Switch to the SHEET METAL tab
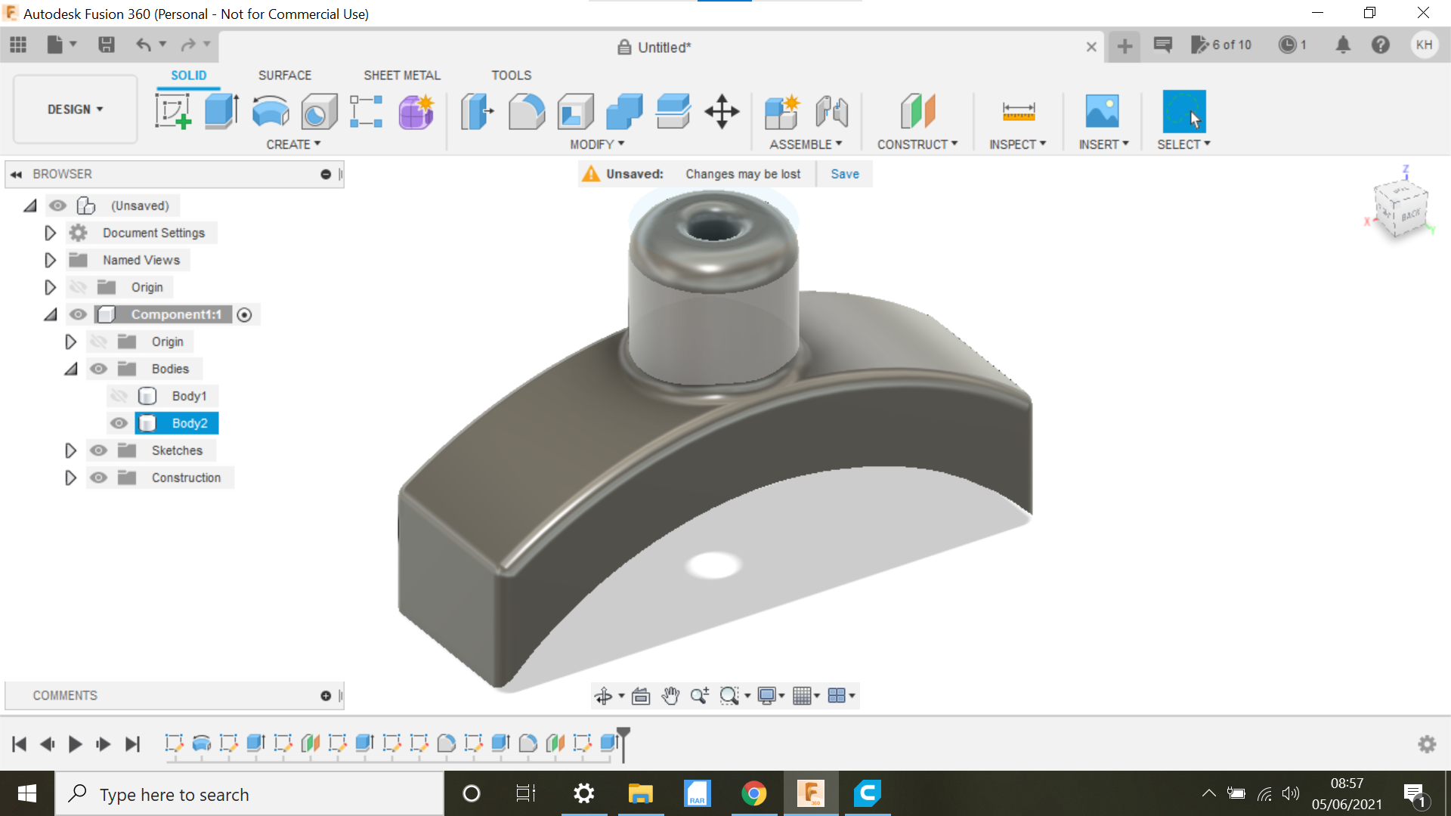The image size is (1451, 816). (401, 75)
